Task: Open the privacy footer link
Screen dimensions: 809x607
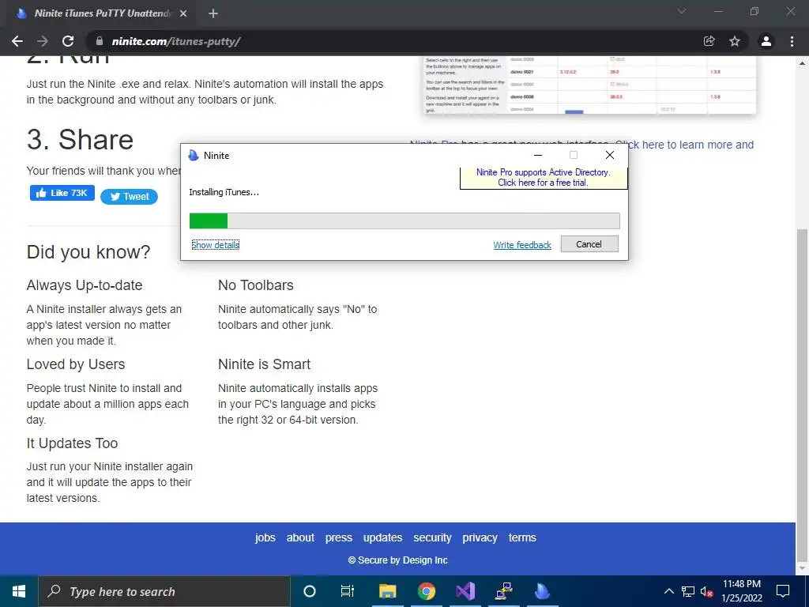Action: click(x=480, y=537)
